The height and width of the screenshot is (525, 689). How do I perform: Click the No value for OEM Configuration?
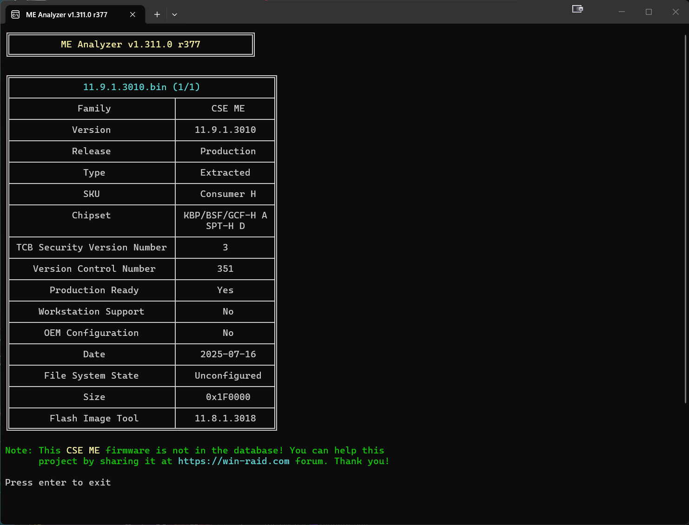[x=228, y=333]
